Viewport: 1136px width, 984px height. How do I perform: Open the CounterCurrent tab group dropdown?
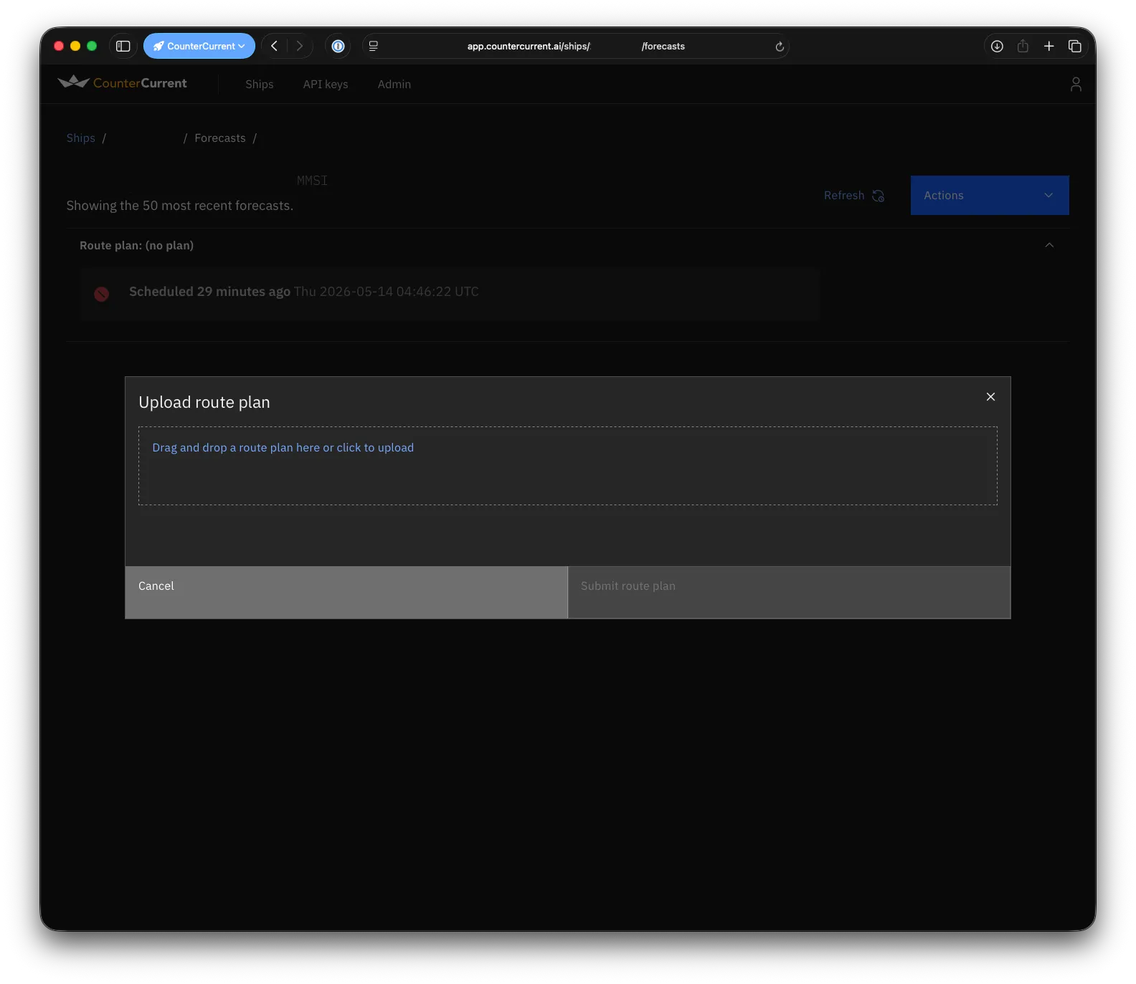tap(199, 46)
